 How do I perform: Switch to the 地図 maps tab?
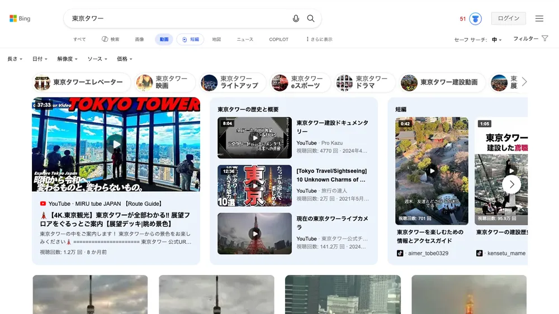click(x=216, y=40)
